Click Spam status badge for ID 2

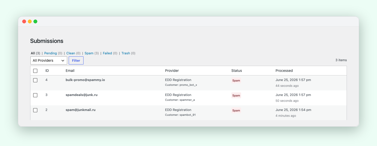[x=236, y=110]
